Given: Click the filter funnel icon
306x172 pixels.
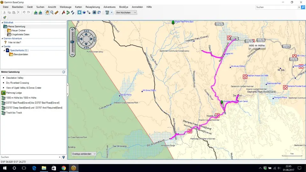Looking at the screenshot, I should click(64, 157).
